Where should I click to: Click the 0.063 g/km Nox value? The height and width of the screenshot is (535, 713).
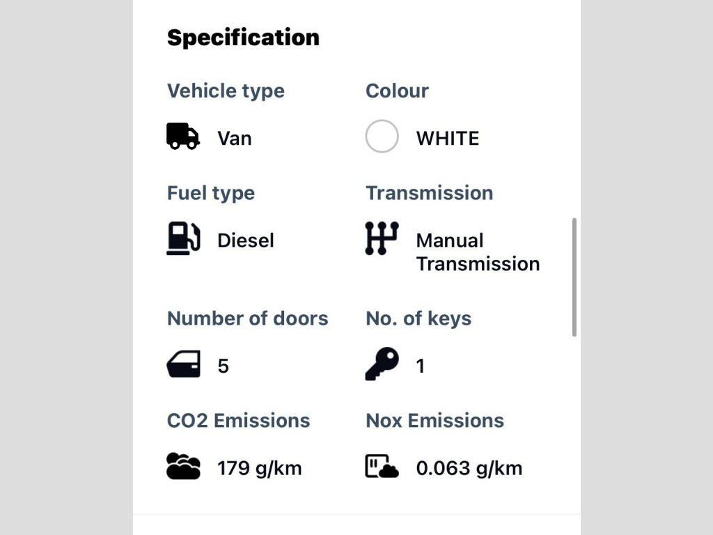469,468
